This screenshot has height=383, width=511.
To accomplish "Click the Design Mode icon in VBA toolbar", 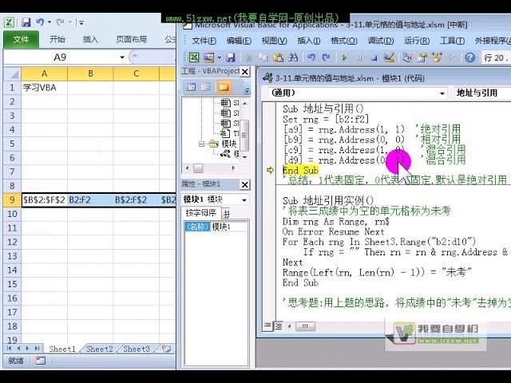I will click(389, 57).
